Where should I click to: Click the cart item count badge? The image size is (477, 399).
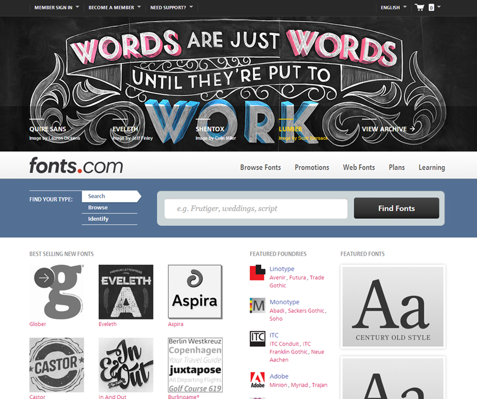point(431,7)
